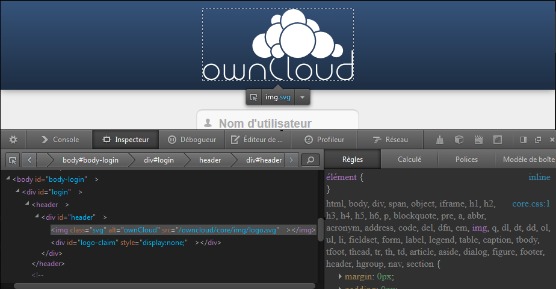Screen dimensions: 556x289
Task: Select div#login breadcrumb
Action: (x=159, y=160)
